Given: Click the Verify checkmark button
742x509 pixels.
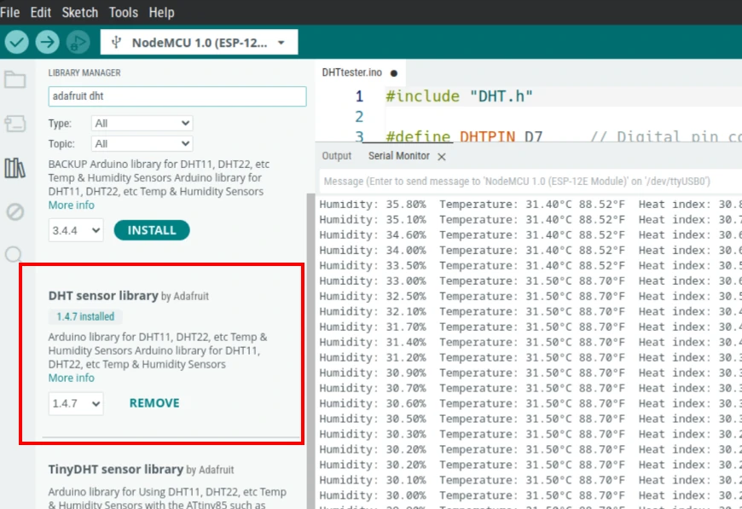Looking at the screenshot, I should pos(16,42).
